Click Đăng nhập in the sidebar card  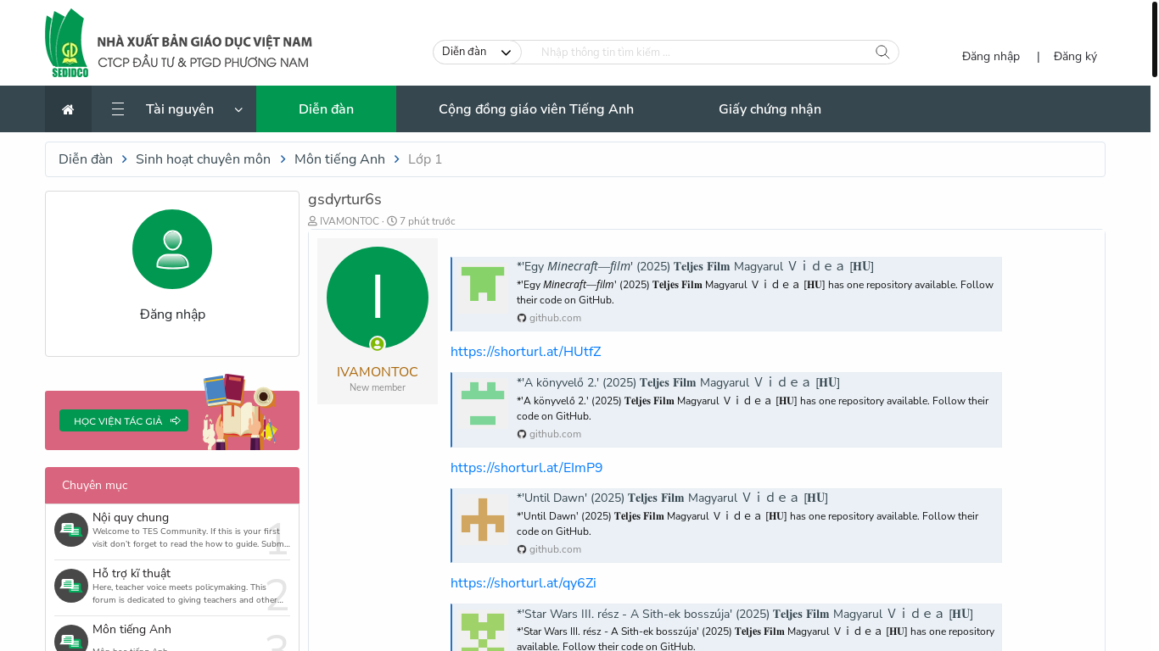(172, 314)
